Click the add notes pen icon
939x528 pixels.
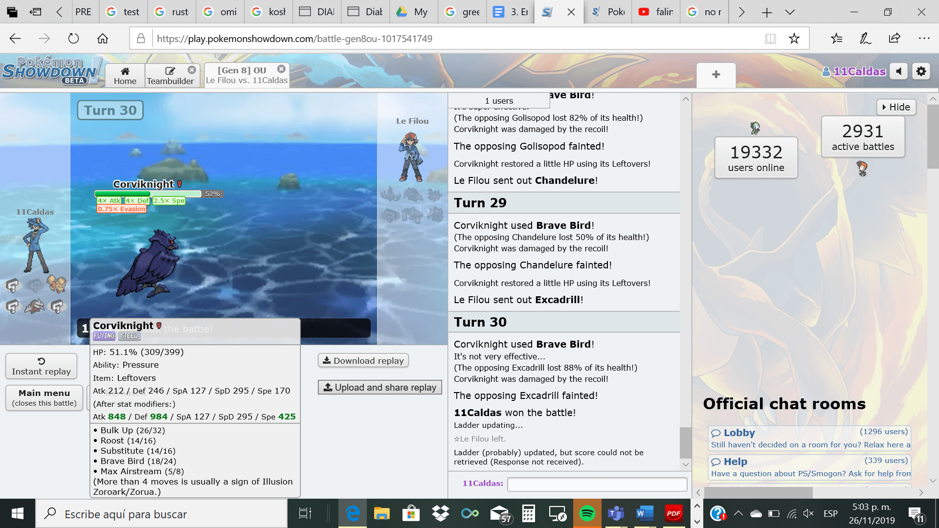click(x=866, y=39)
